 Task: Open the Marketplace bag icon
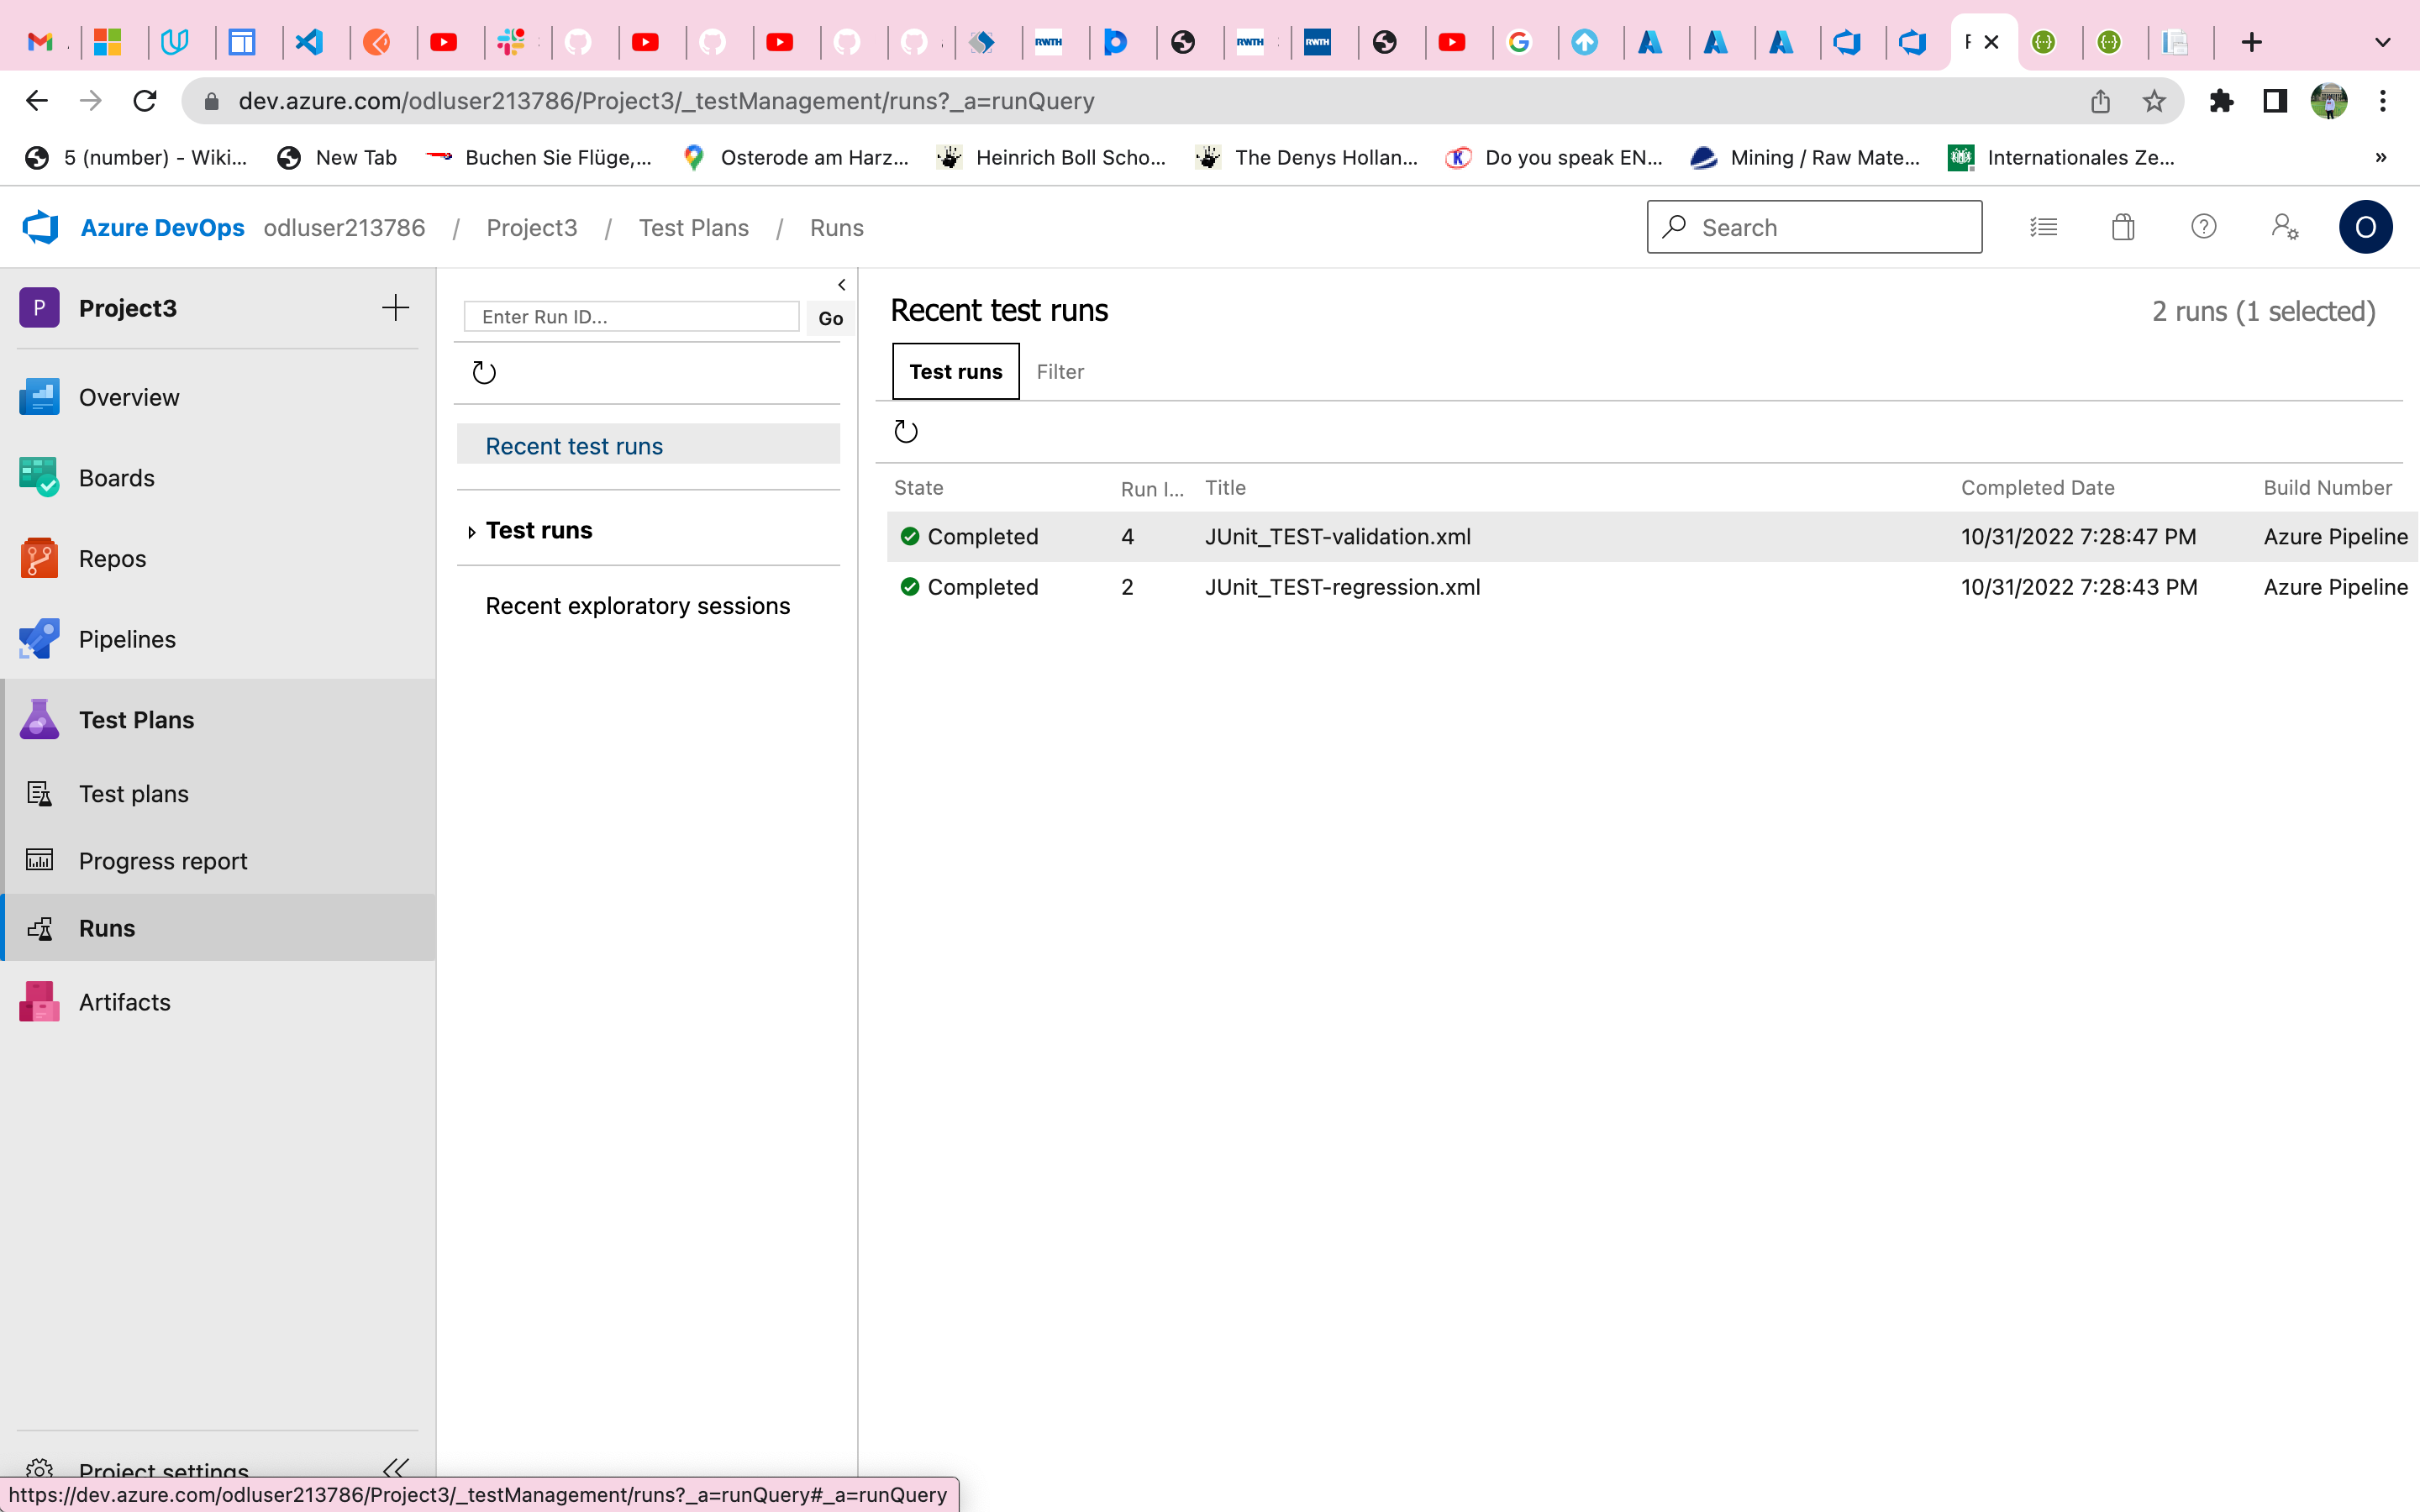pos(2123,227)
